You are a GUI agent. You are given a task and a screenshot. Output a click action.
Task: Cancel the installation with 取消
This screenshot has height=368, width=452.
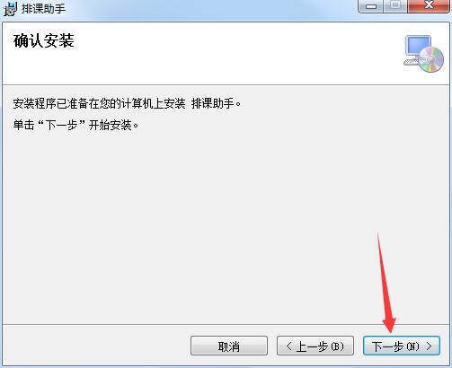click(229, 346)
